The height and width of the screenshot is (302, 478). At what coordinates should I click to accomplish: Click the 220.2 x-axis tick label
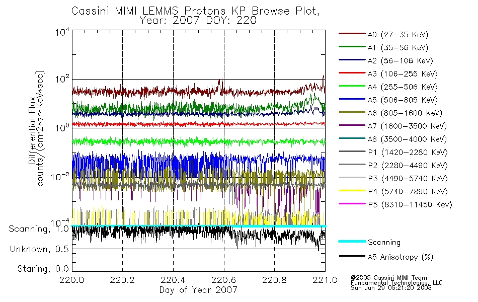point(122,280)
